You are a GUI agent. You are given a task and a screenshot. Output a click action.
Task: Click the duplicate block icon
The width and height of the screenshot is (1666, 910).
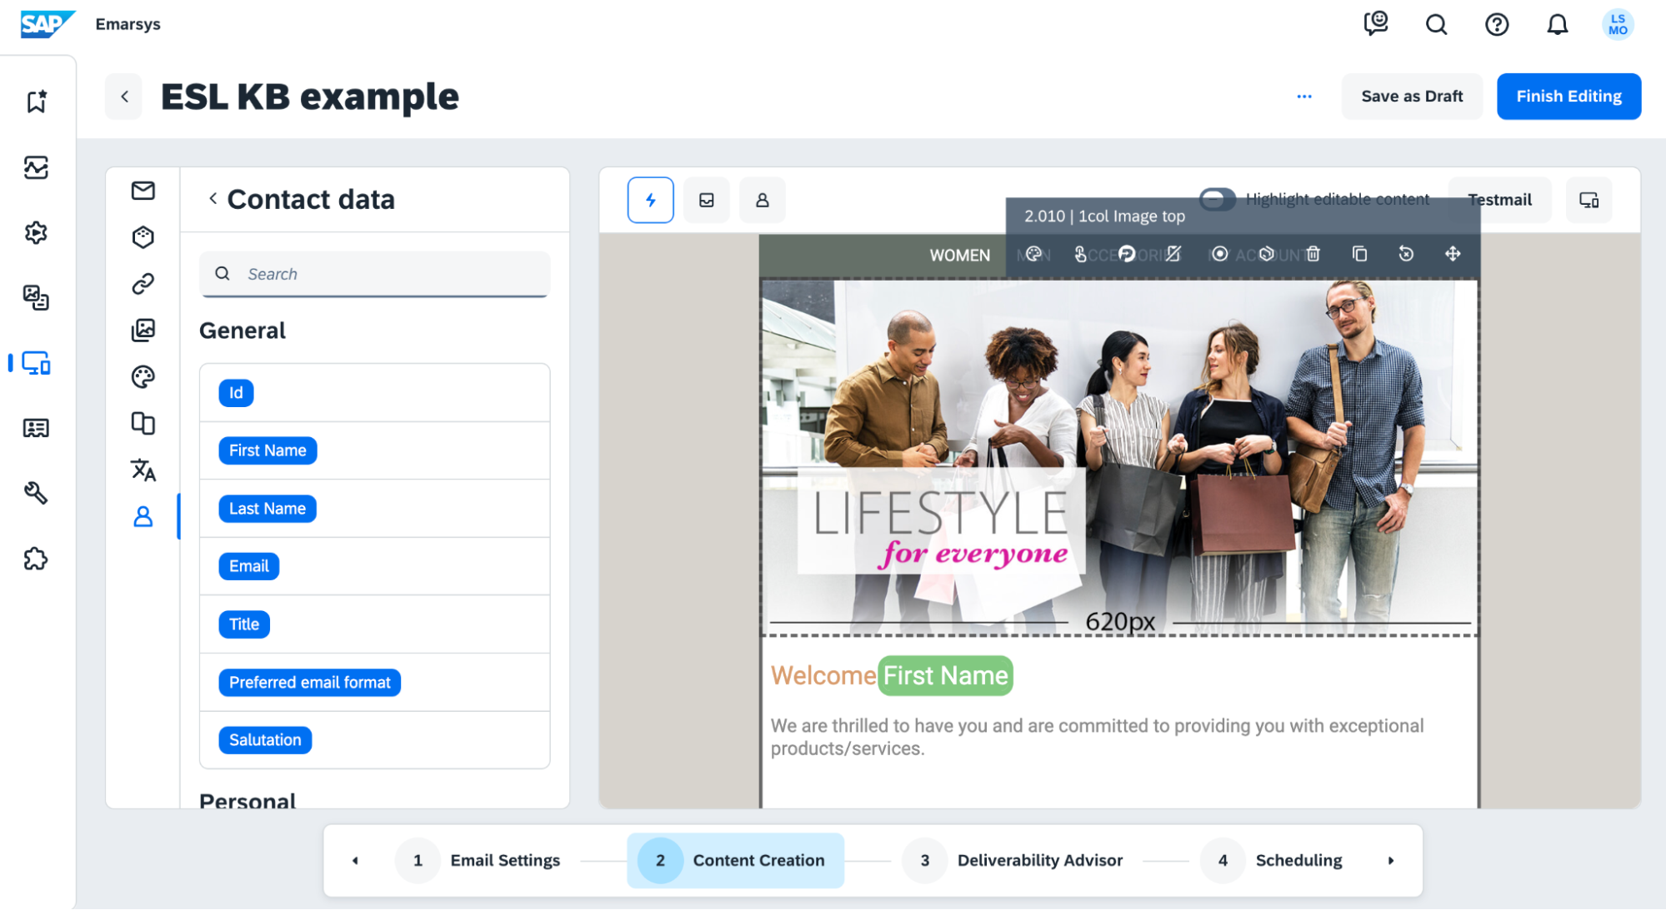[x=1359, y=254]
